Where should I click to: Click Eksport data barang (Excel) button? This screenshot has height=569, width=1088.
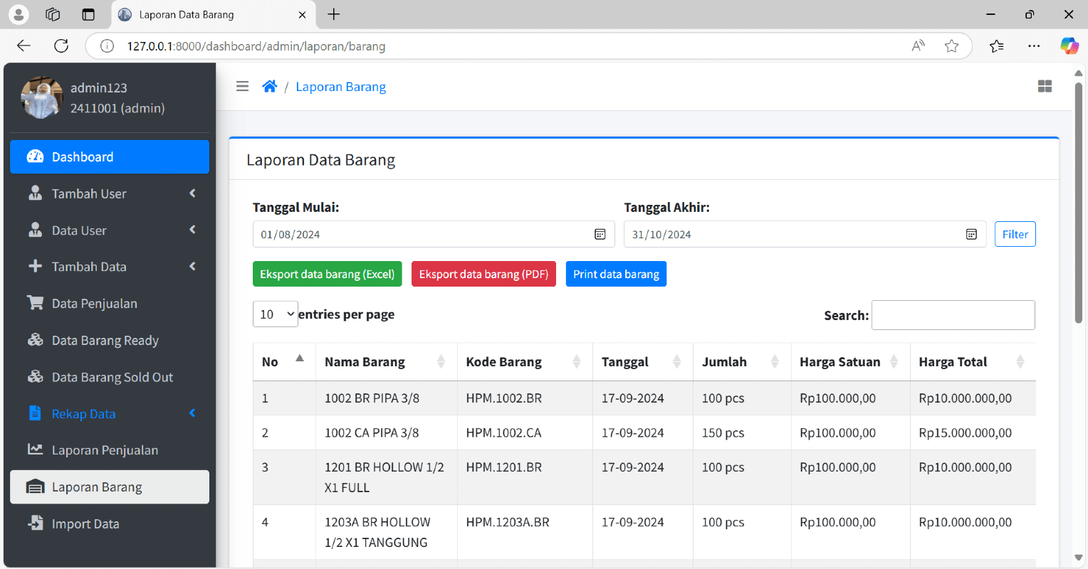[328, 274]
